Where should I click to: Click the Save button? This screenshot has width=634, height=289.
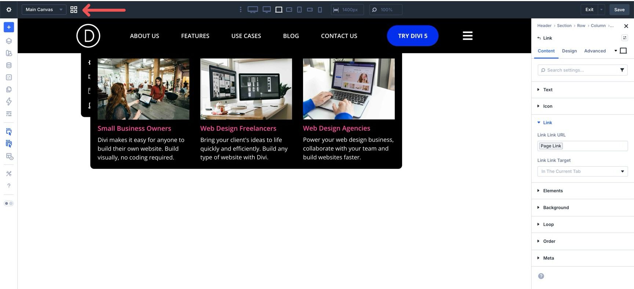pyautogui.click(x=619, y=10)
